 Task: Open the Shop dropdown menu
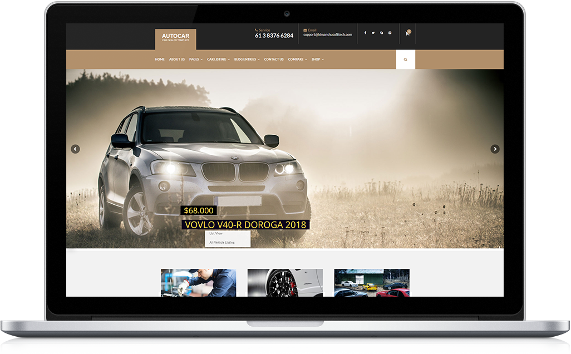[x=317, y=60]
